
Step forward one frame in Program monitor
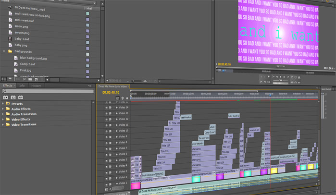click(x=285, y=77)
